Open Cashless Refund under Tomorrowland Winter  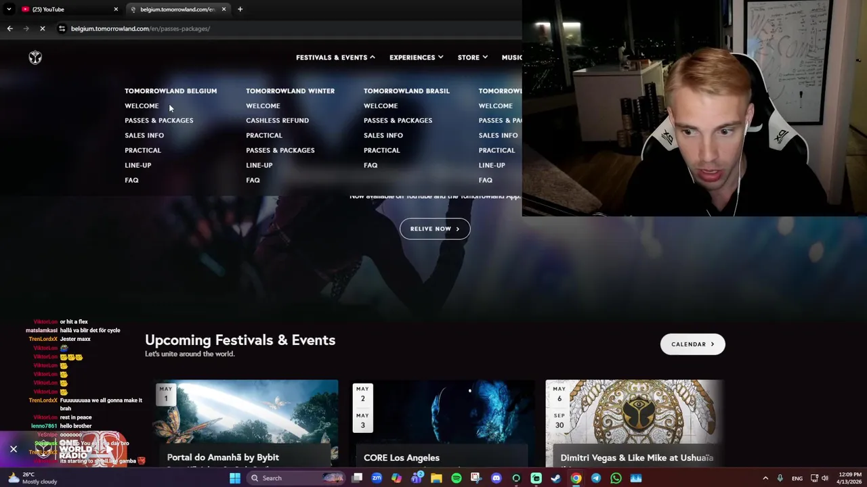pyautogui.click(x=277, y=120)
